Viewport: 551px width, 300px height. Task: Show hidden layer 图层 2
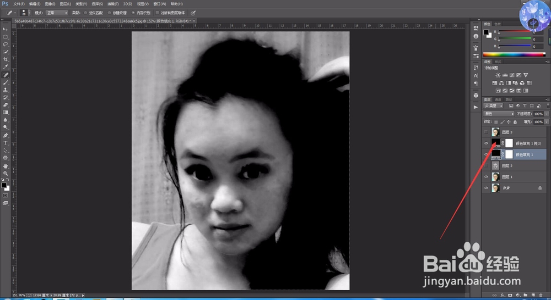[486, 166]
